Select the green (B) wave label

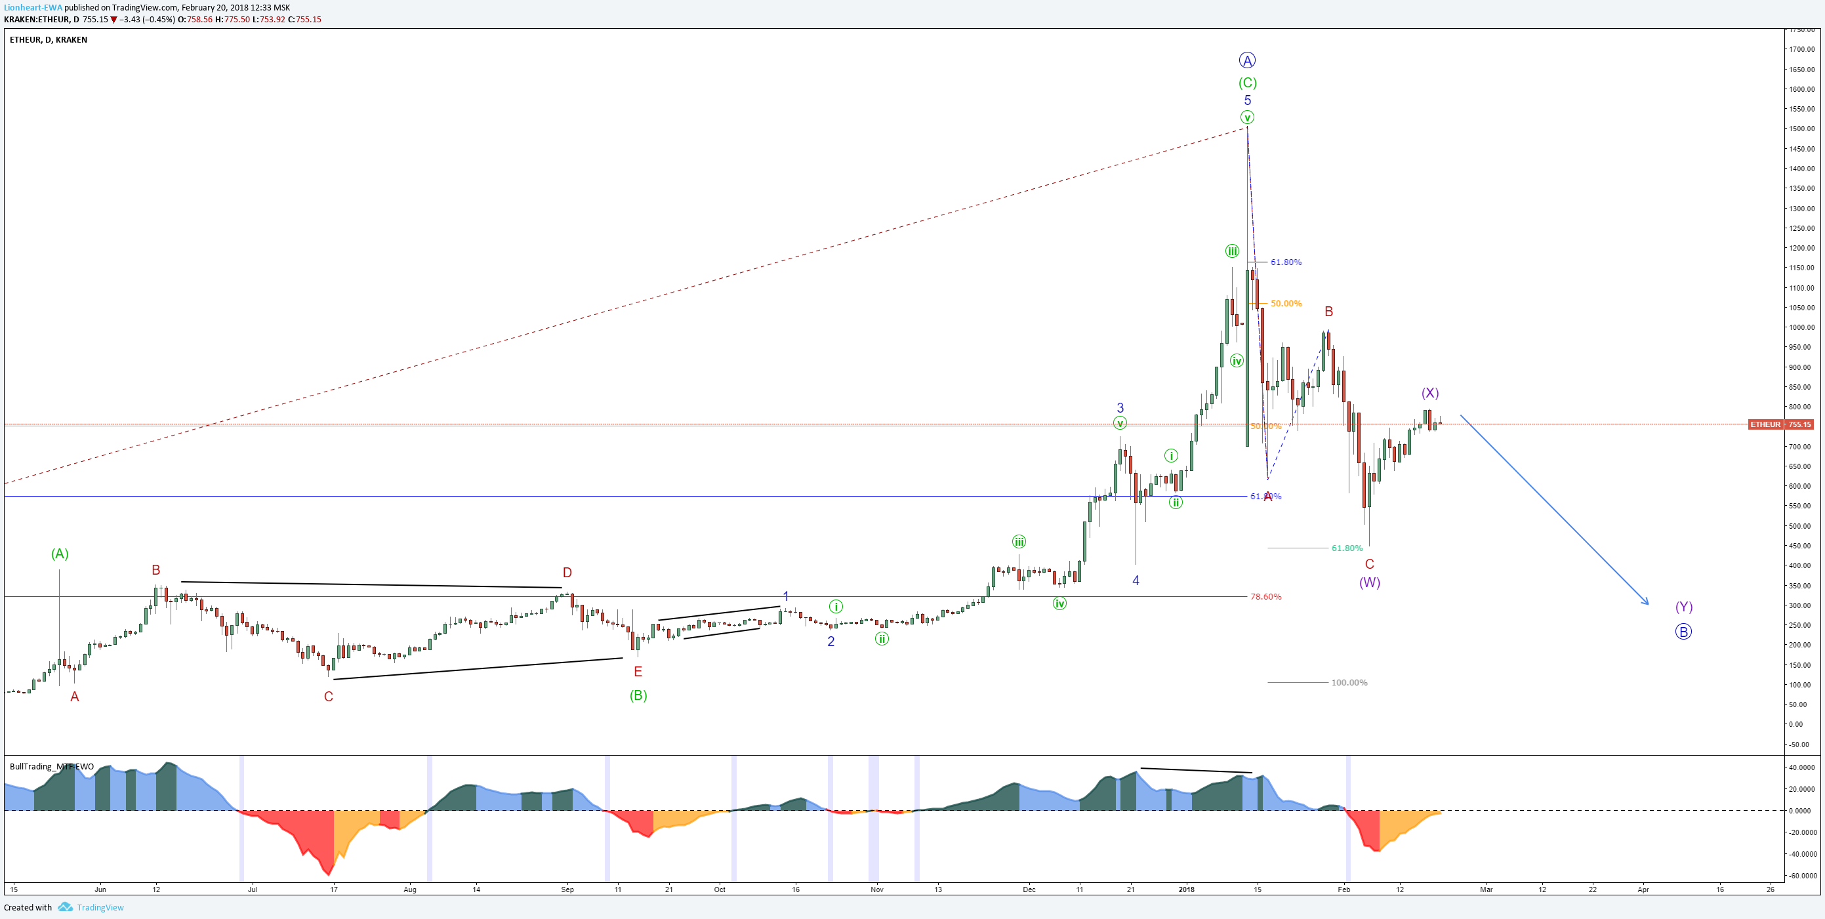point(638,695)
